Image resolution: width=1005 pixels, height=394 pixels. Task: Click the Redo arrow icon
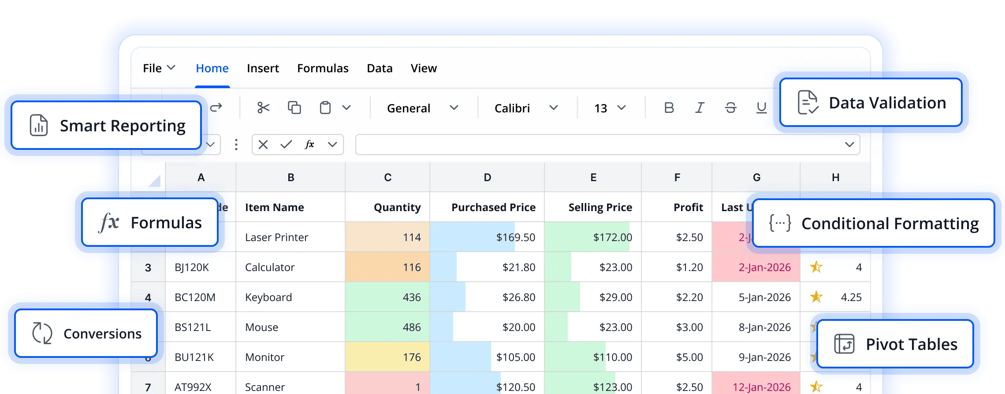click(216, 108)
